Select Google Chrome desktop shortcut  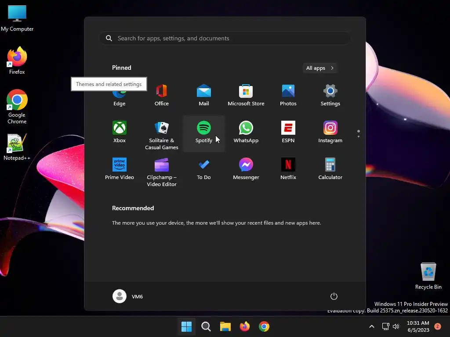pos(17,107)
